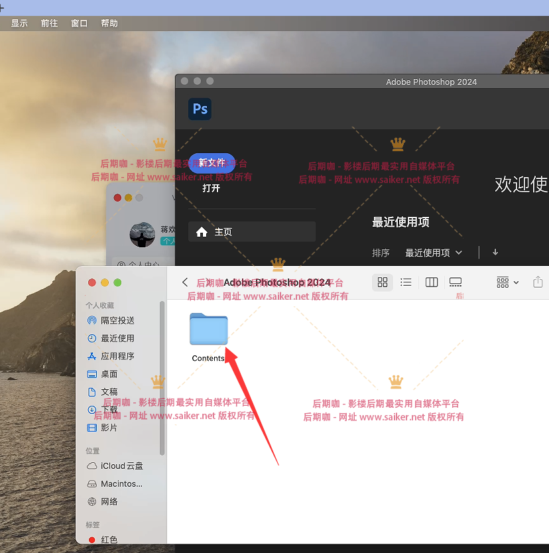Click Open (打开) button in Photoshop
This screenshot has height=553, width=549.
(212, 188)
